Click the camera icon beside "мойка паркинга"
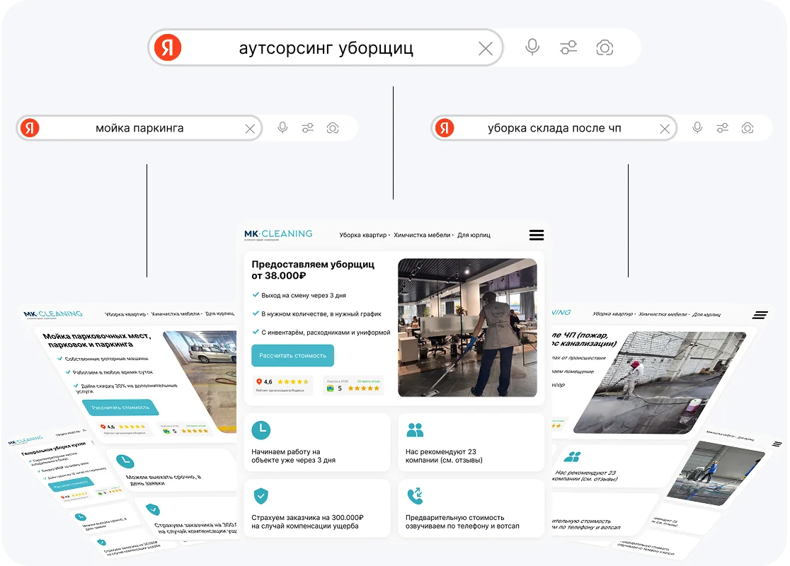 tap(333, 128)
